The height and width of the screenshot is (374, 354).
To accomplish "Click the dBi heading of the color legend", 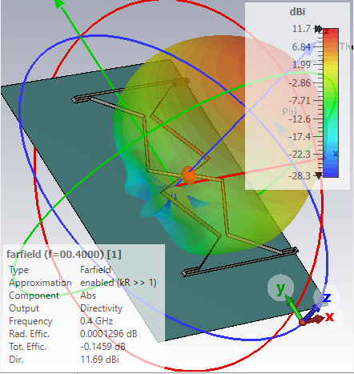I will (297, 12).
